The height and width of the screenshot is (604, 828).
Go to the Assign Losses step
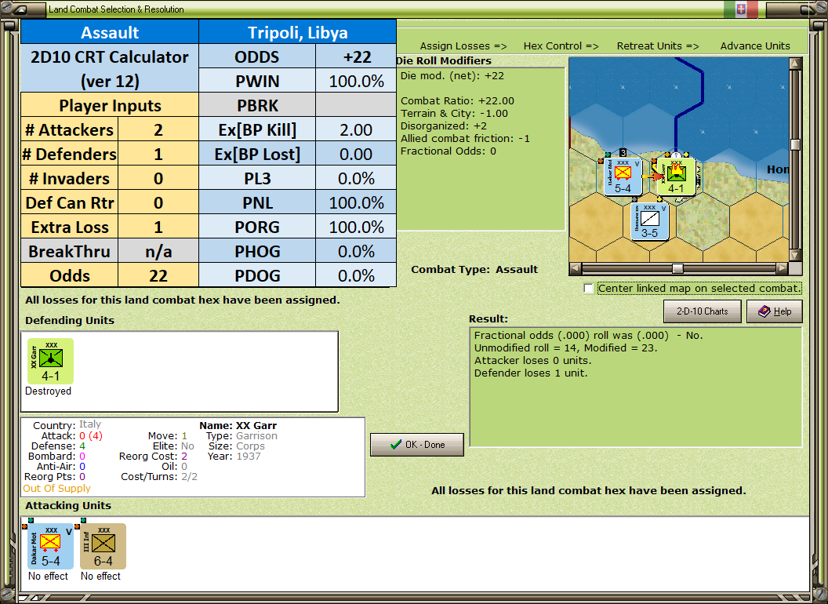point(463,46)
